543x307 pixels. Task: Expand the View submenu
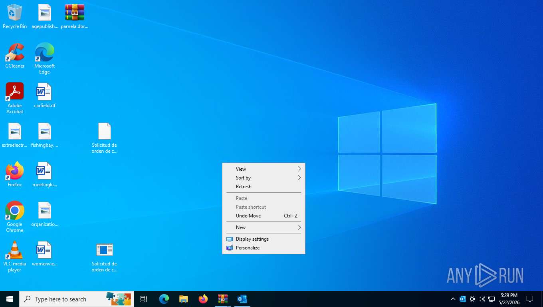pos(264,169)
